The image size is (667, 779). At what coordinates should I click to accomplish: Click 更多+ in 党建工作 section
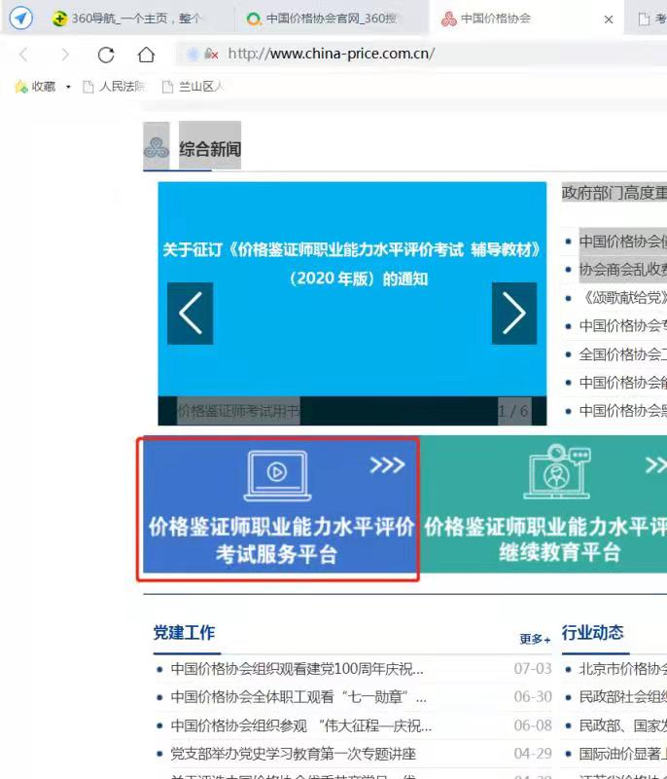[x=535, y=639]
